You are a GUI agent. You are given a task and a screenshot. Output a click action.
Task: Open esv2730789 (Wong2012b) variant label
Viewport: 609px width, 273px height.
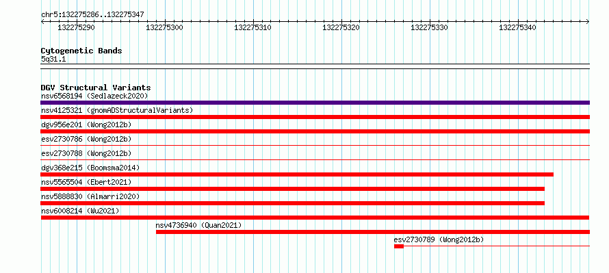point(439,239)
